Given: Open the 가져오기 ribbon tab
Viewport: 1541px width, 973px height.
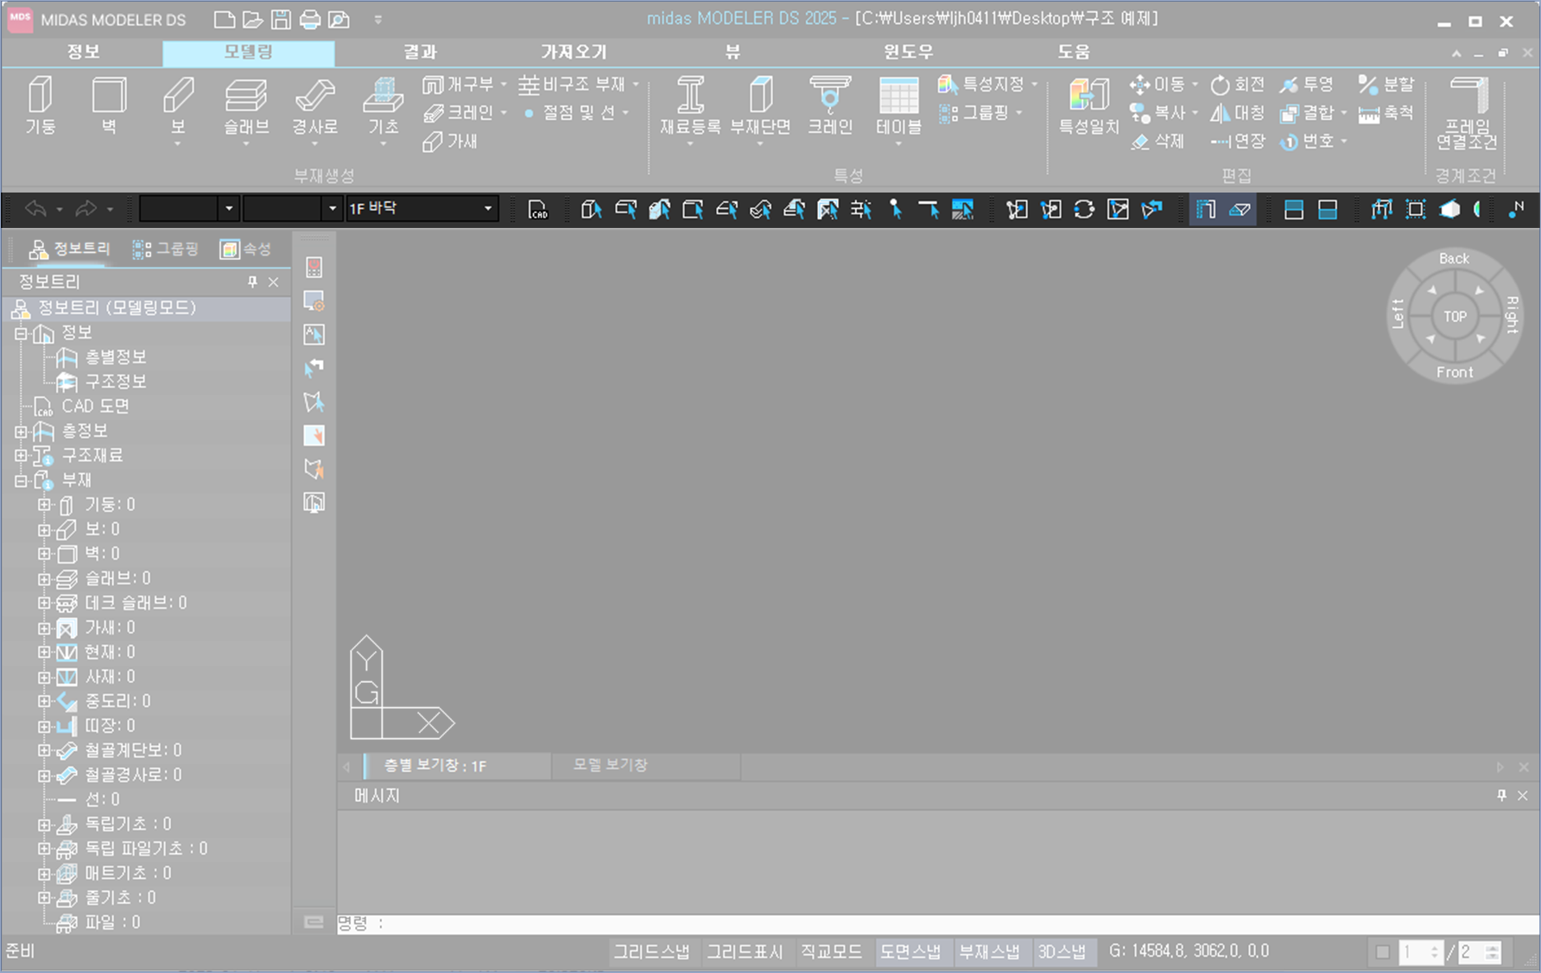Looking at the screenshot, I should pos(574,52).
